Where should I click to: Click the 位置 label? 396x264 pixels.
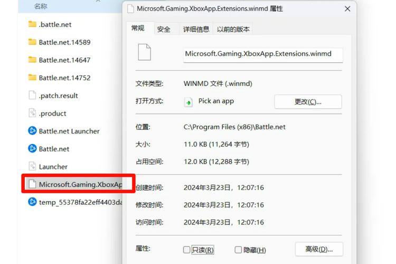(x=143, y=127)
